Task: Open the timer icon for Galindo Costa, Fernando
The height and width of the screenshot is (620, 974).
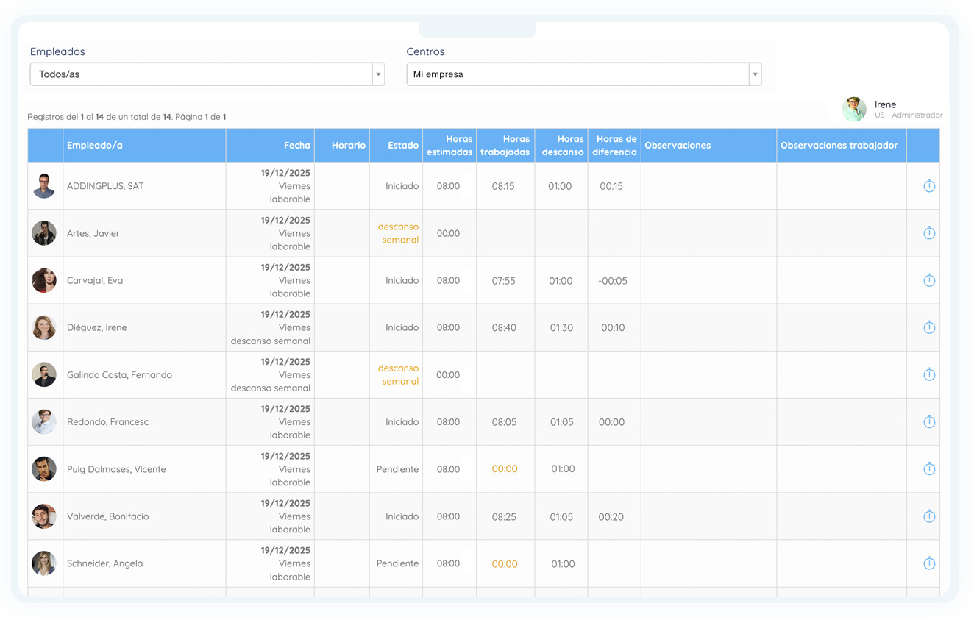Action: point(929,374)
